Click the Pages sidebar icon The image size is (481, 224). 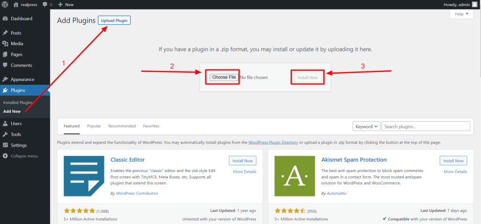pos(5,54)
